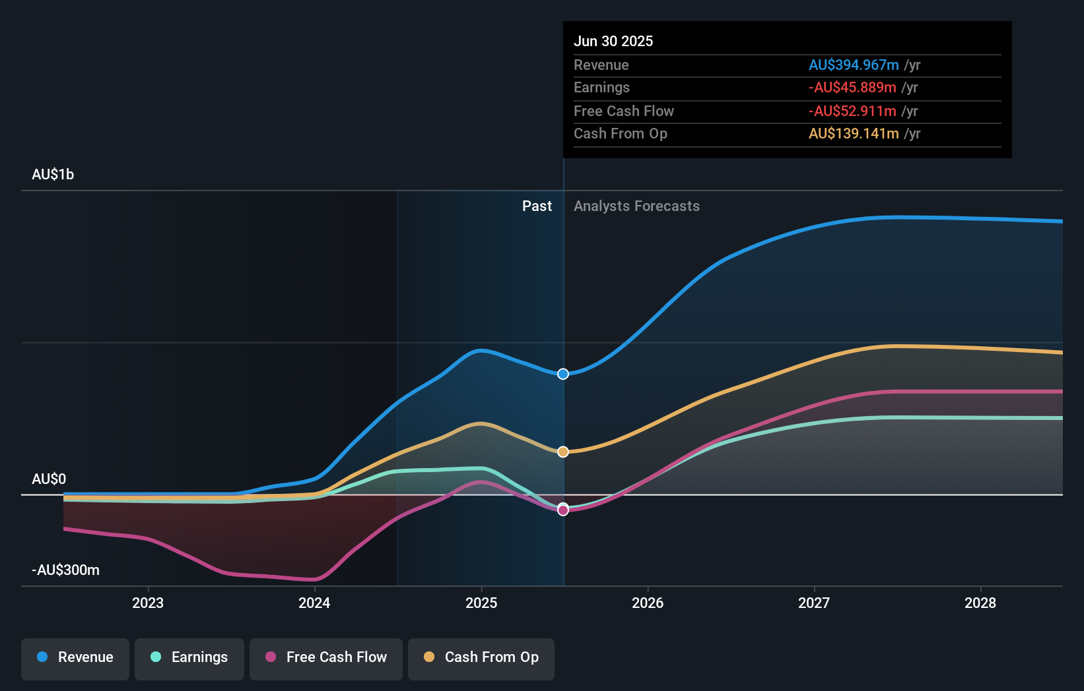
Task: Select the blue Revenue data point marker
Action: click(562, 374)
